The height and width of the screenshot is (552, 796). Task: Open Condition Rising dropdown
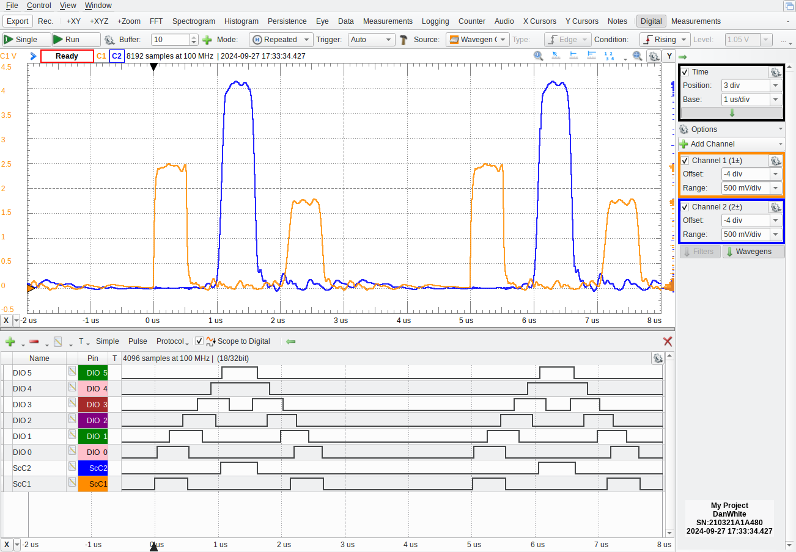click(x=665, y=40)
